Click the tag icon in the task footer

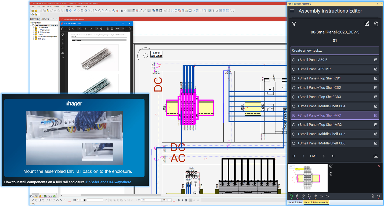pyautogui.click(x=309, y=196)
